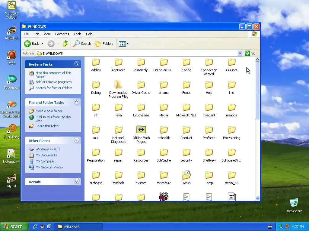Open the File menu

[26, 34]
